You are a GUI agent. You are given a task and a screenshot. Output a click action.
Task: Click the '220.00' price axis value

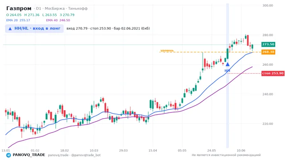(268, 124)
